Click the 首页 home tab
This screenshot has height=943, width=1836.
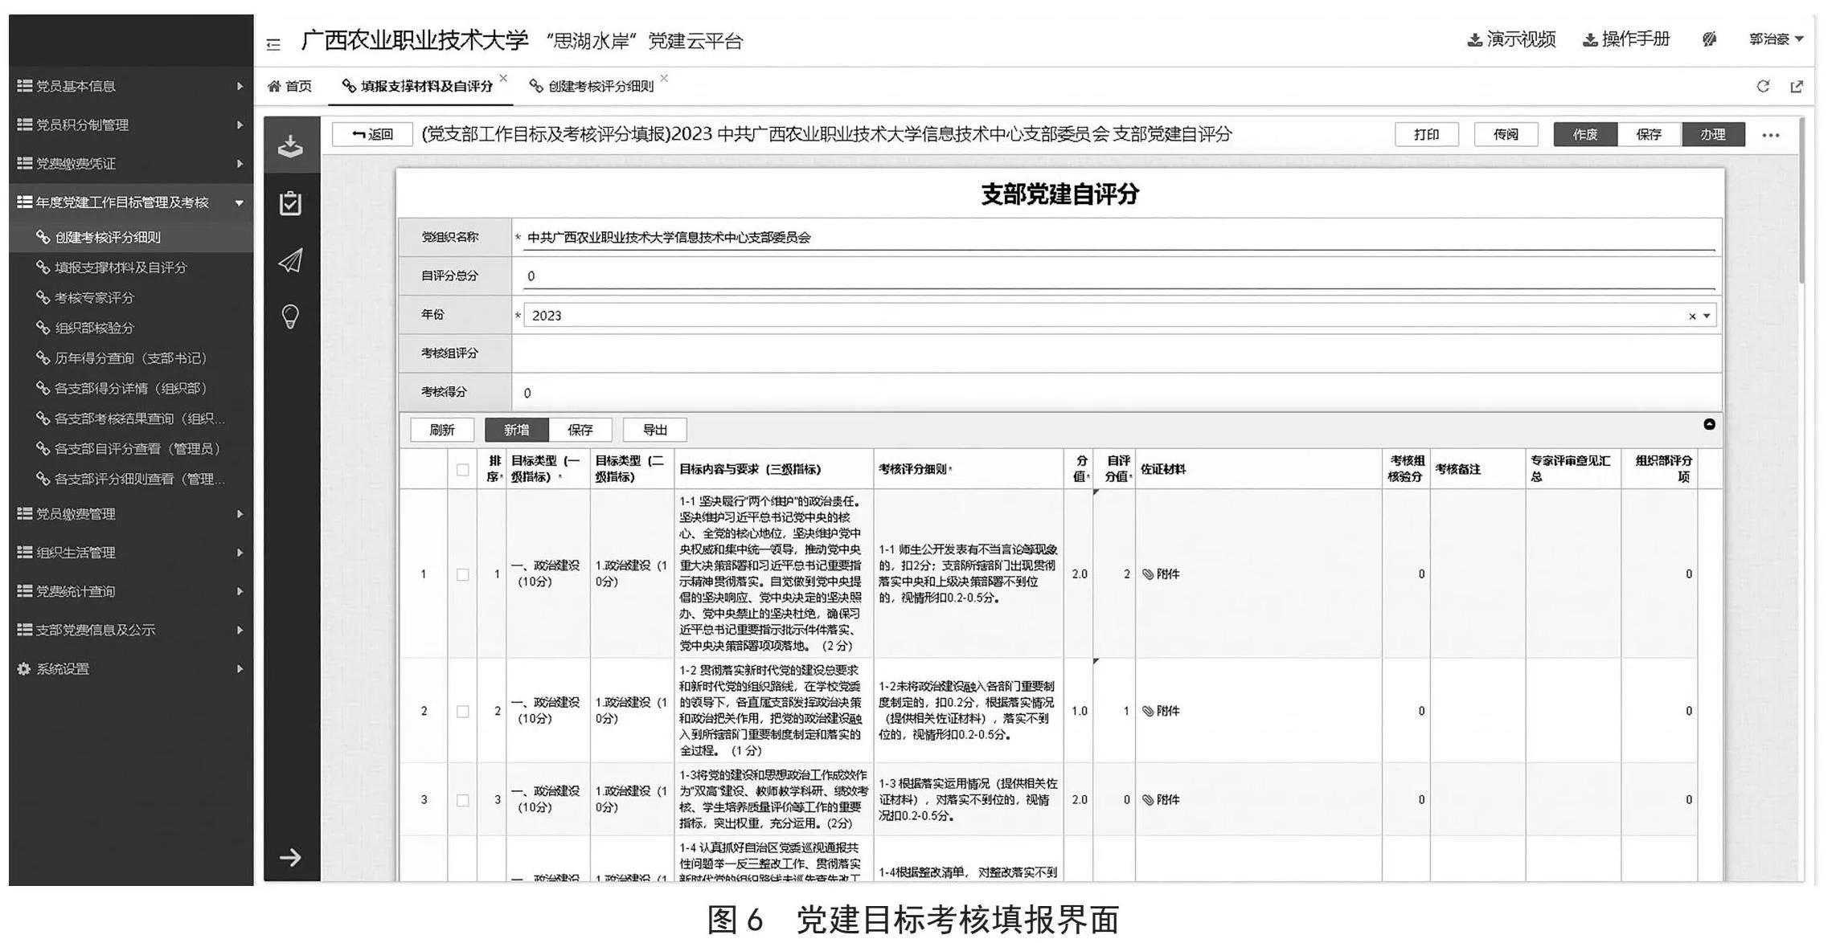coord(290,86)
